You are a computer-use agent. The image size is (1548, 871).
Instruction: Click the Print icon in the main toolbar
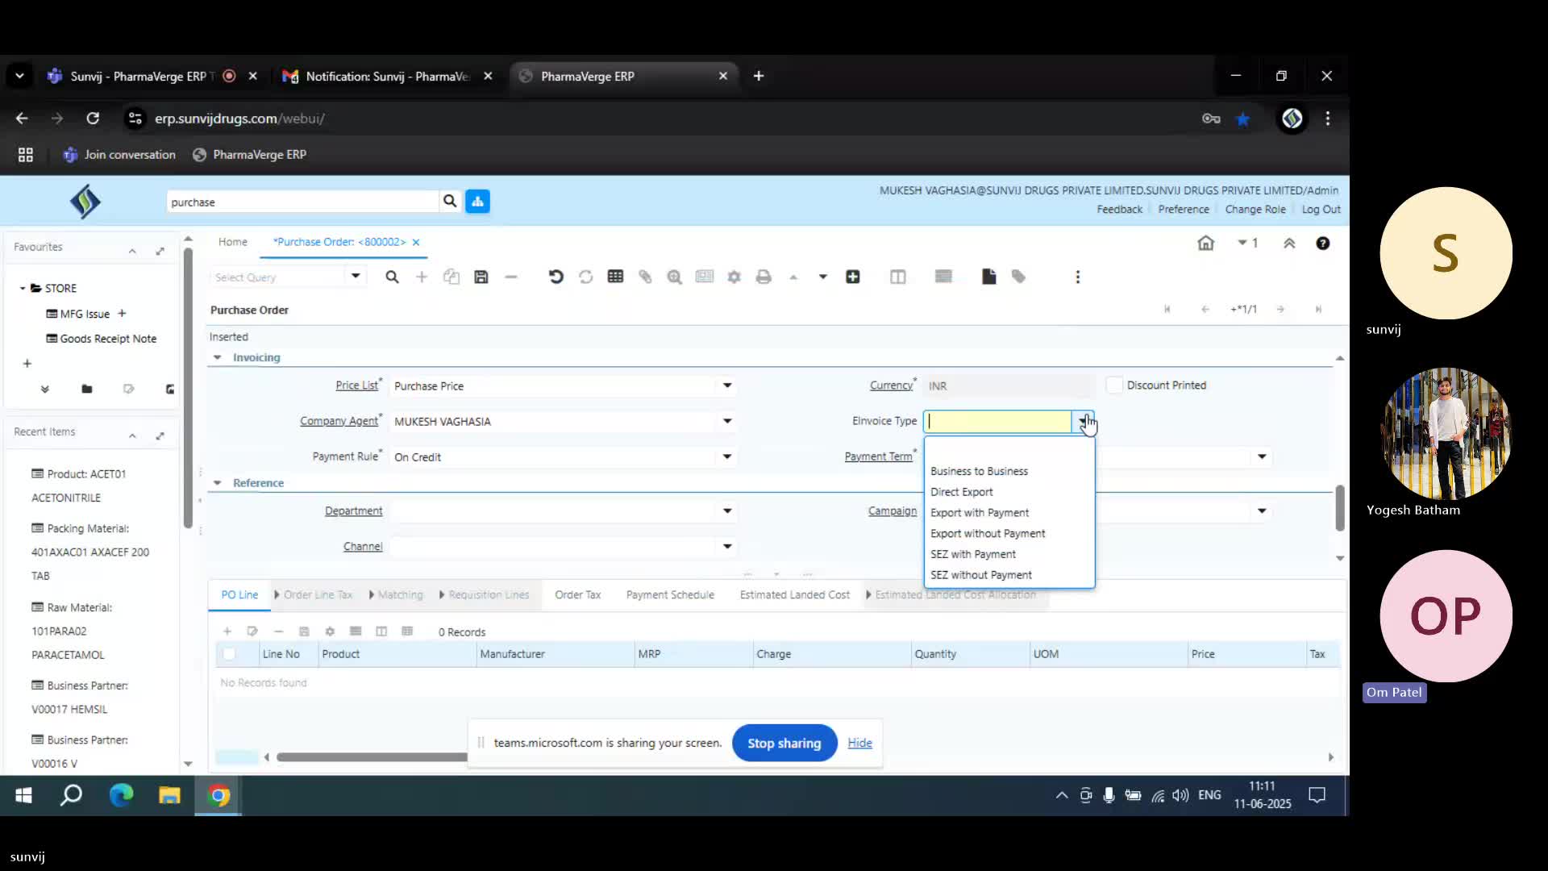tap(764, 277)
